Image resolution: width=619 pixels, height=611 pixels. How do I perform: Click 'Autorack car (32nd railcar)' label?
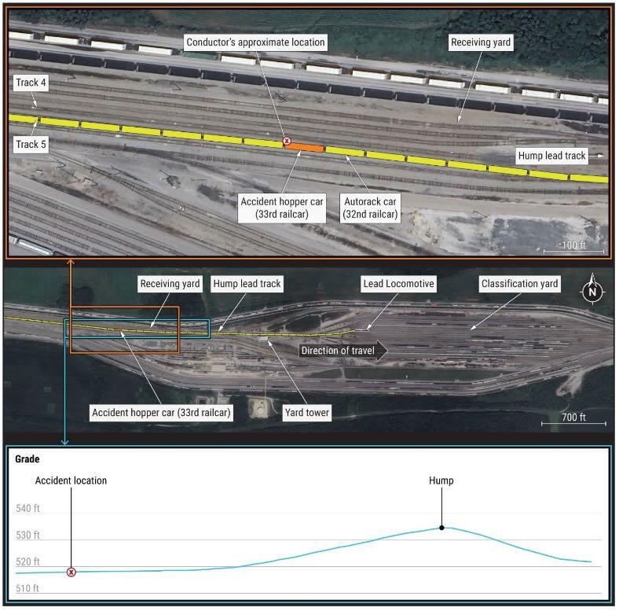370,208
